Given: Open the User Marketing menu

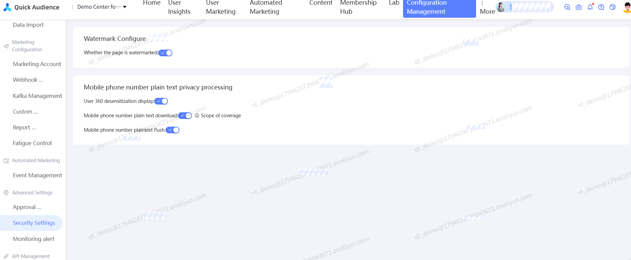Looking at the screenshot, I should click(x=221, y=7).
